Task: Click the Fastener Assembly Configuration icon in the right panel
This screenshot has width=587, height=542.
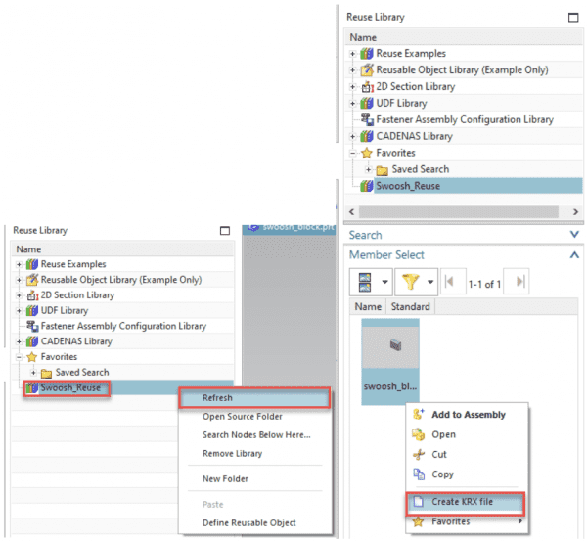Action: tap(367, 119)
